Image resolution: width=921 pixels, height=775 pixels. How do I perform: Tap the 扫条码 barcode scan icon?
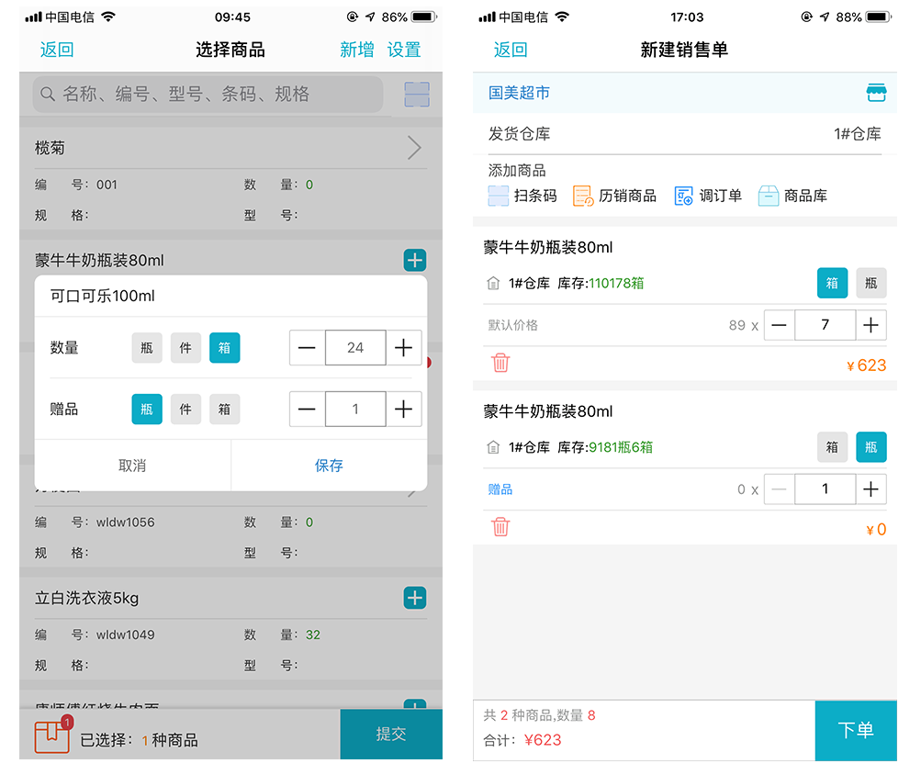click(x=499, y=195)
